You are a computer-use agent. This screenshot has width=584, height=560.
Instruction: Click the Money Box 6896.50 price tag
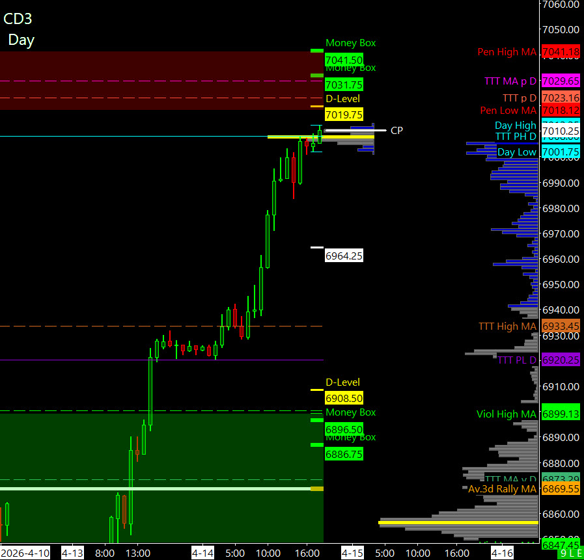tap(343, 429)
